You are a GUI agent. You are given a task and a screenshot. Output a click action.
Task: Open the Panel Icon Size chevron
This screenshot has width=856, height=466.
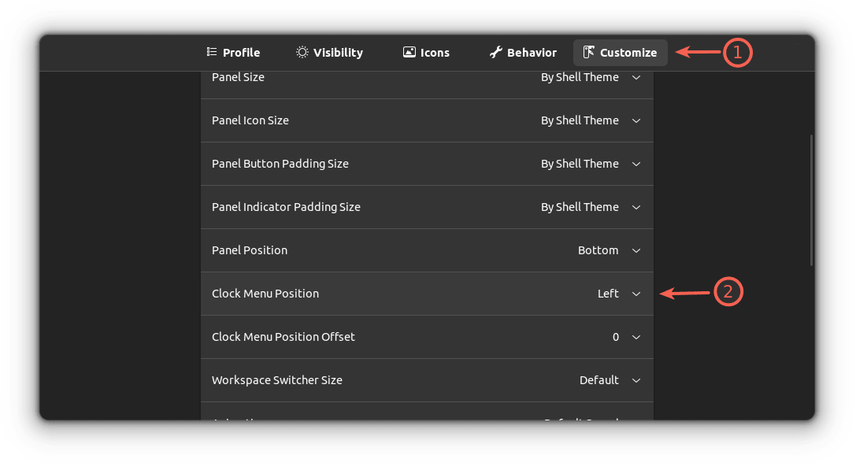(636, 120)
